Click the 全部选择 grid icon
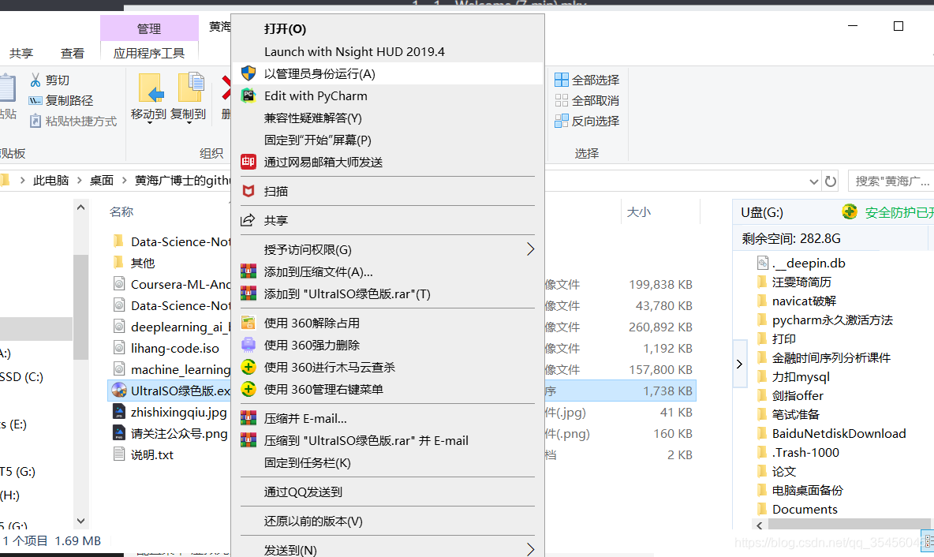The image size is (934, 557). click(561, 80)
